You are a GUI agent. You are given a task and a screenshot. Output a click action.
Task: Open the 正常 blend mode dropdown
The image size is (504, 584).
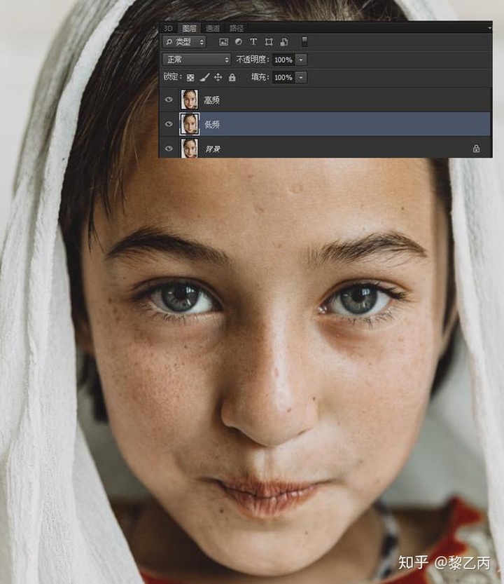(x=197, y=60)
